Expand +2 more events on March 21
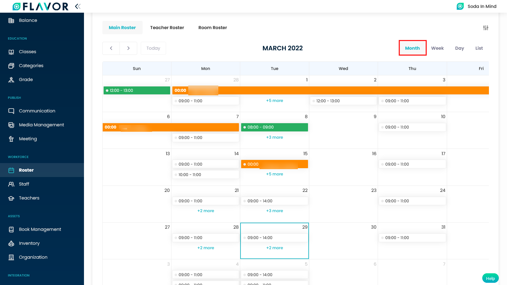The width and height of the screenshot is (507, 285). pos(206,211)
